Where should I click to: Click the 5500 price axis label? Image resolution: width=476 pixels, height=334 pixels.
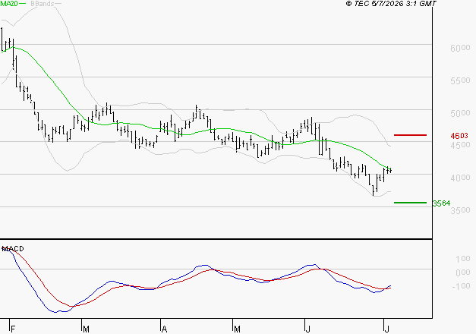point(460,80)
